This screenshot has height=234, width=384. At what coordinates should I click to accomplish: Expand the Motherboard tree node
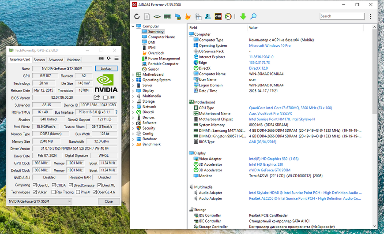133,74
